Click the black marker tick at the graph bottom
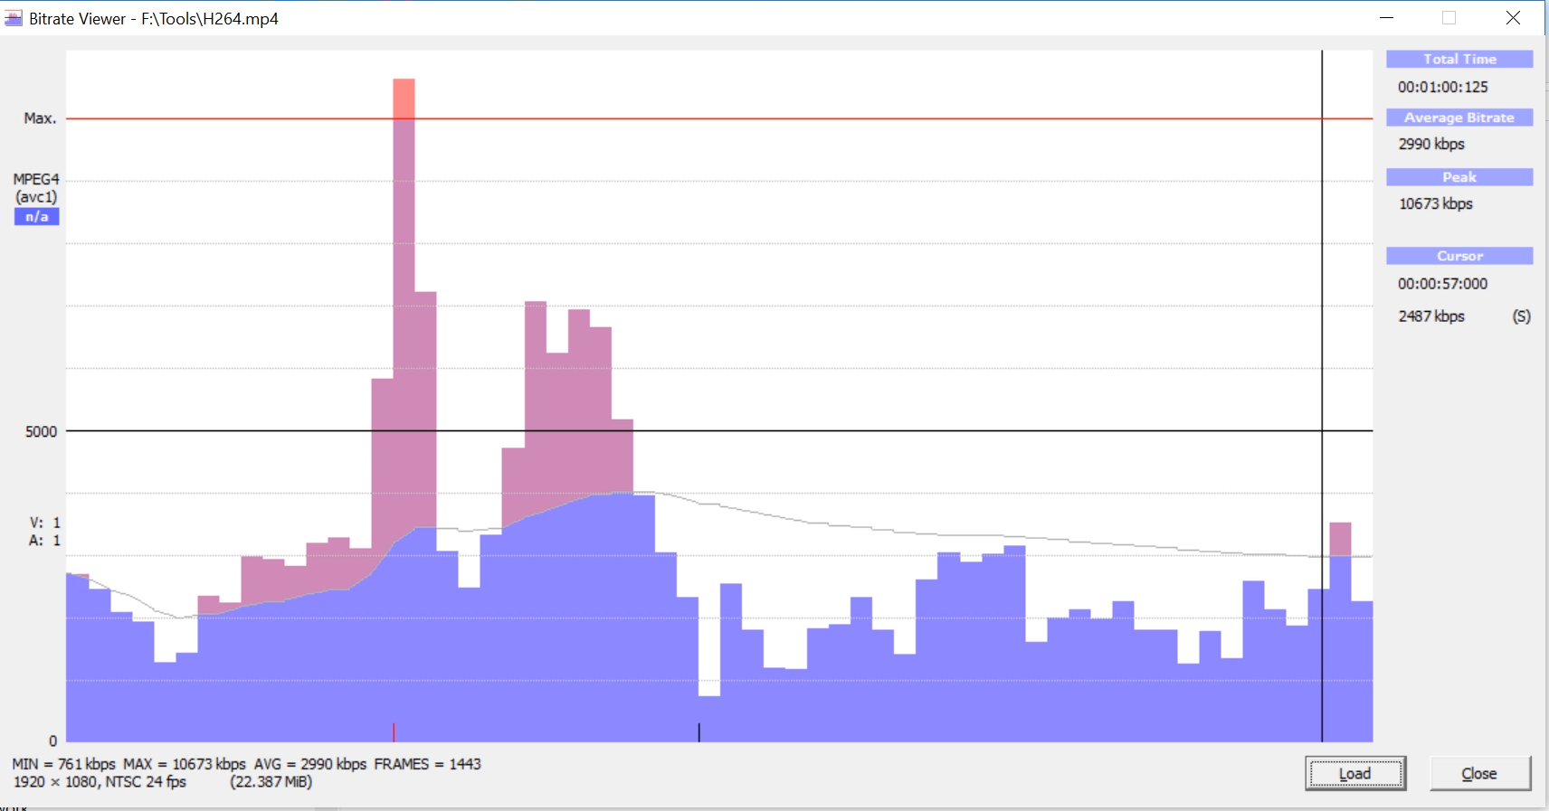Image resolution: width=1549 pixels, height=811 pixels. pyautogui.click(x=698, y=732)
